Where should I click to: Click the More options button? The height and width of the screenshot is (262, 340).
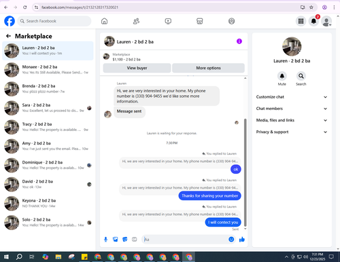coord(208,68)
